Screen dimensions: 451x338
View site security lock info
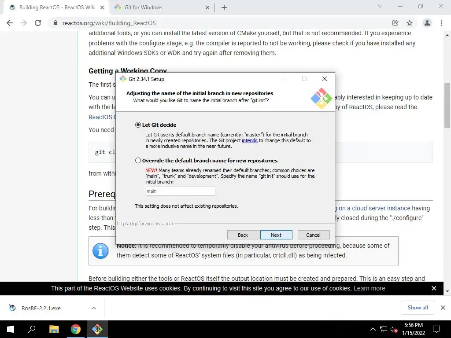pyautogui.click(x=55, y=23)
